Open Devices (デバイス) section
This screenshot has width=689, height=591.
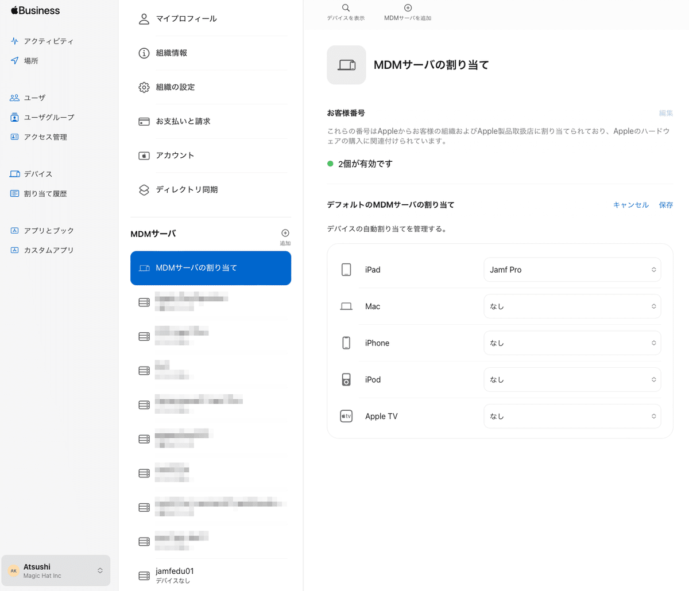(x=31, y=174)
